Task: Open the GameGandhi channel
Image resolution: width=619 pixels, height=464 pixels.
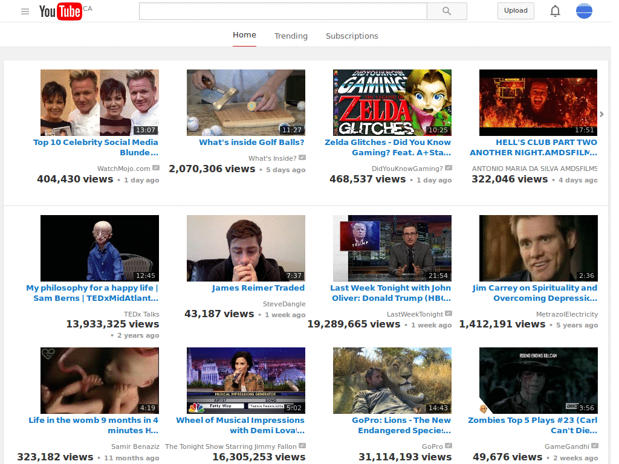Action: point(567,446)
